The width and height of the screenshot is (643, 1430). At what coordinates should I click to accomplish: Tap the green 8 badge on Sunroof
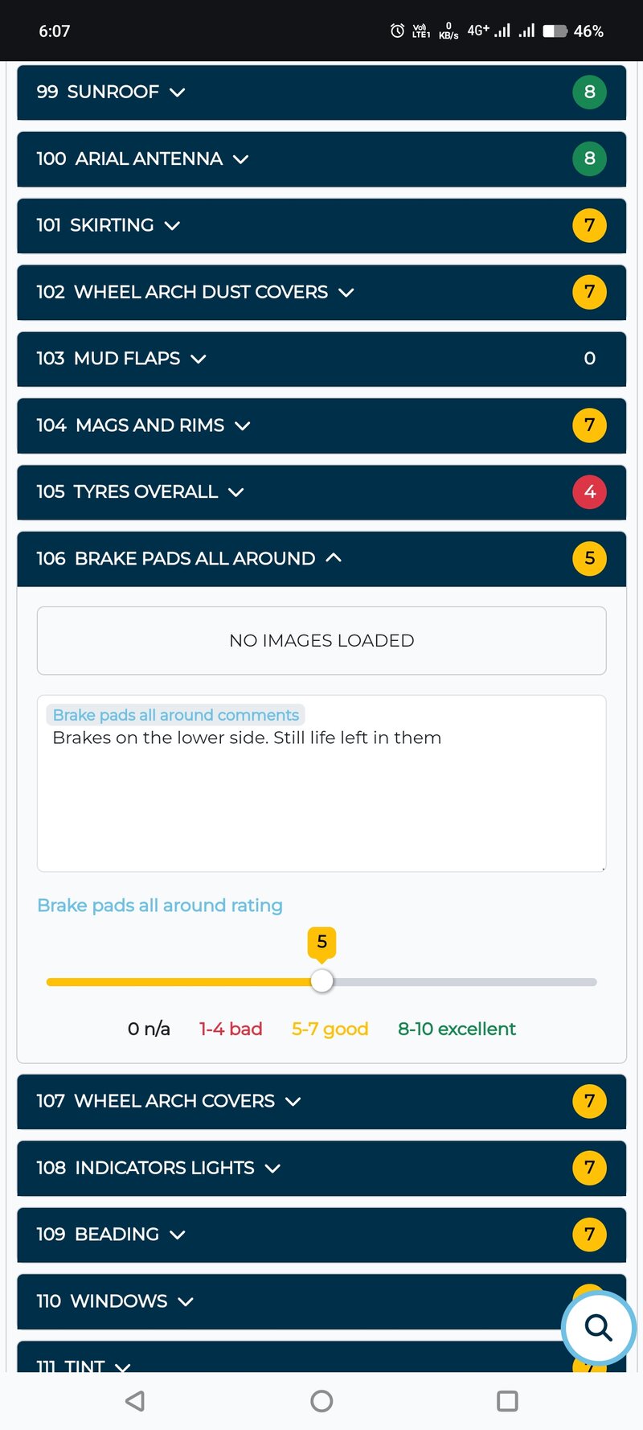(x=589, y=92)
